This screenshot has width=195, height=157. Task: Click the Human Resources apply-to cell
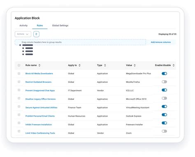(77, 116)
